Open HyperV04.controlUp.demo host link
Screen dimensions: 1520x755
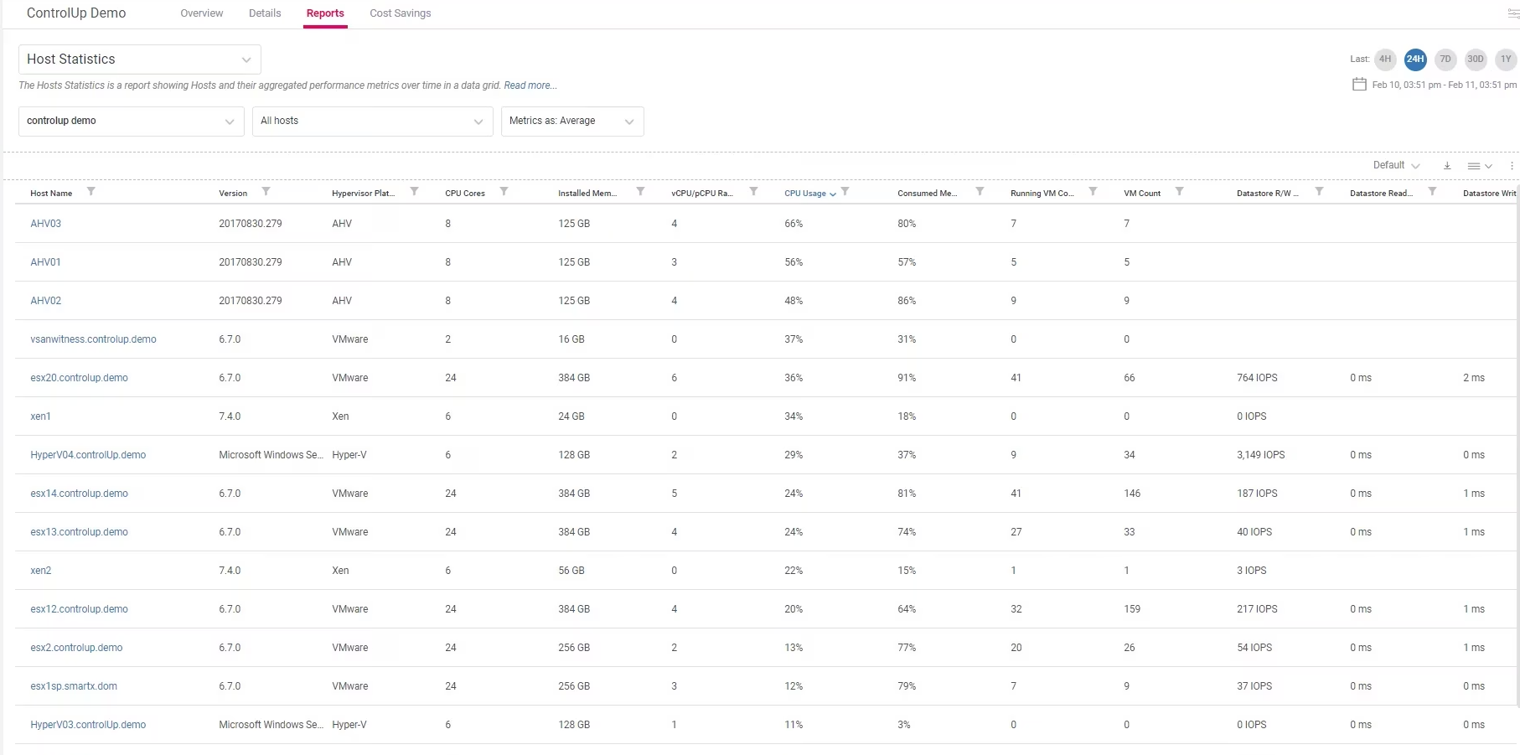[x=88, y=455]
